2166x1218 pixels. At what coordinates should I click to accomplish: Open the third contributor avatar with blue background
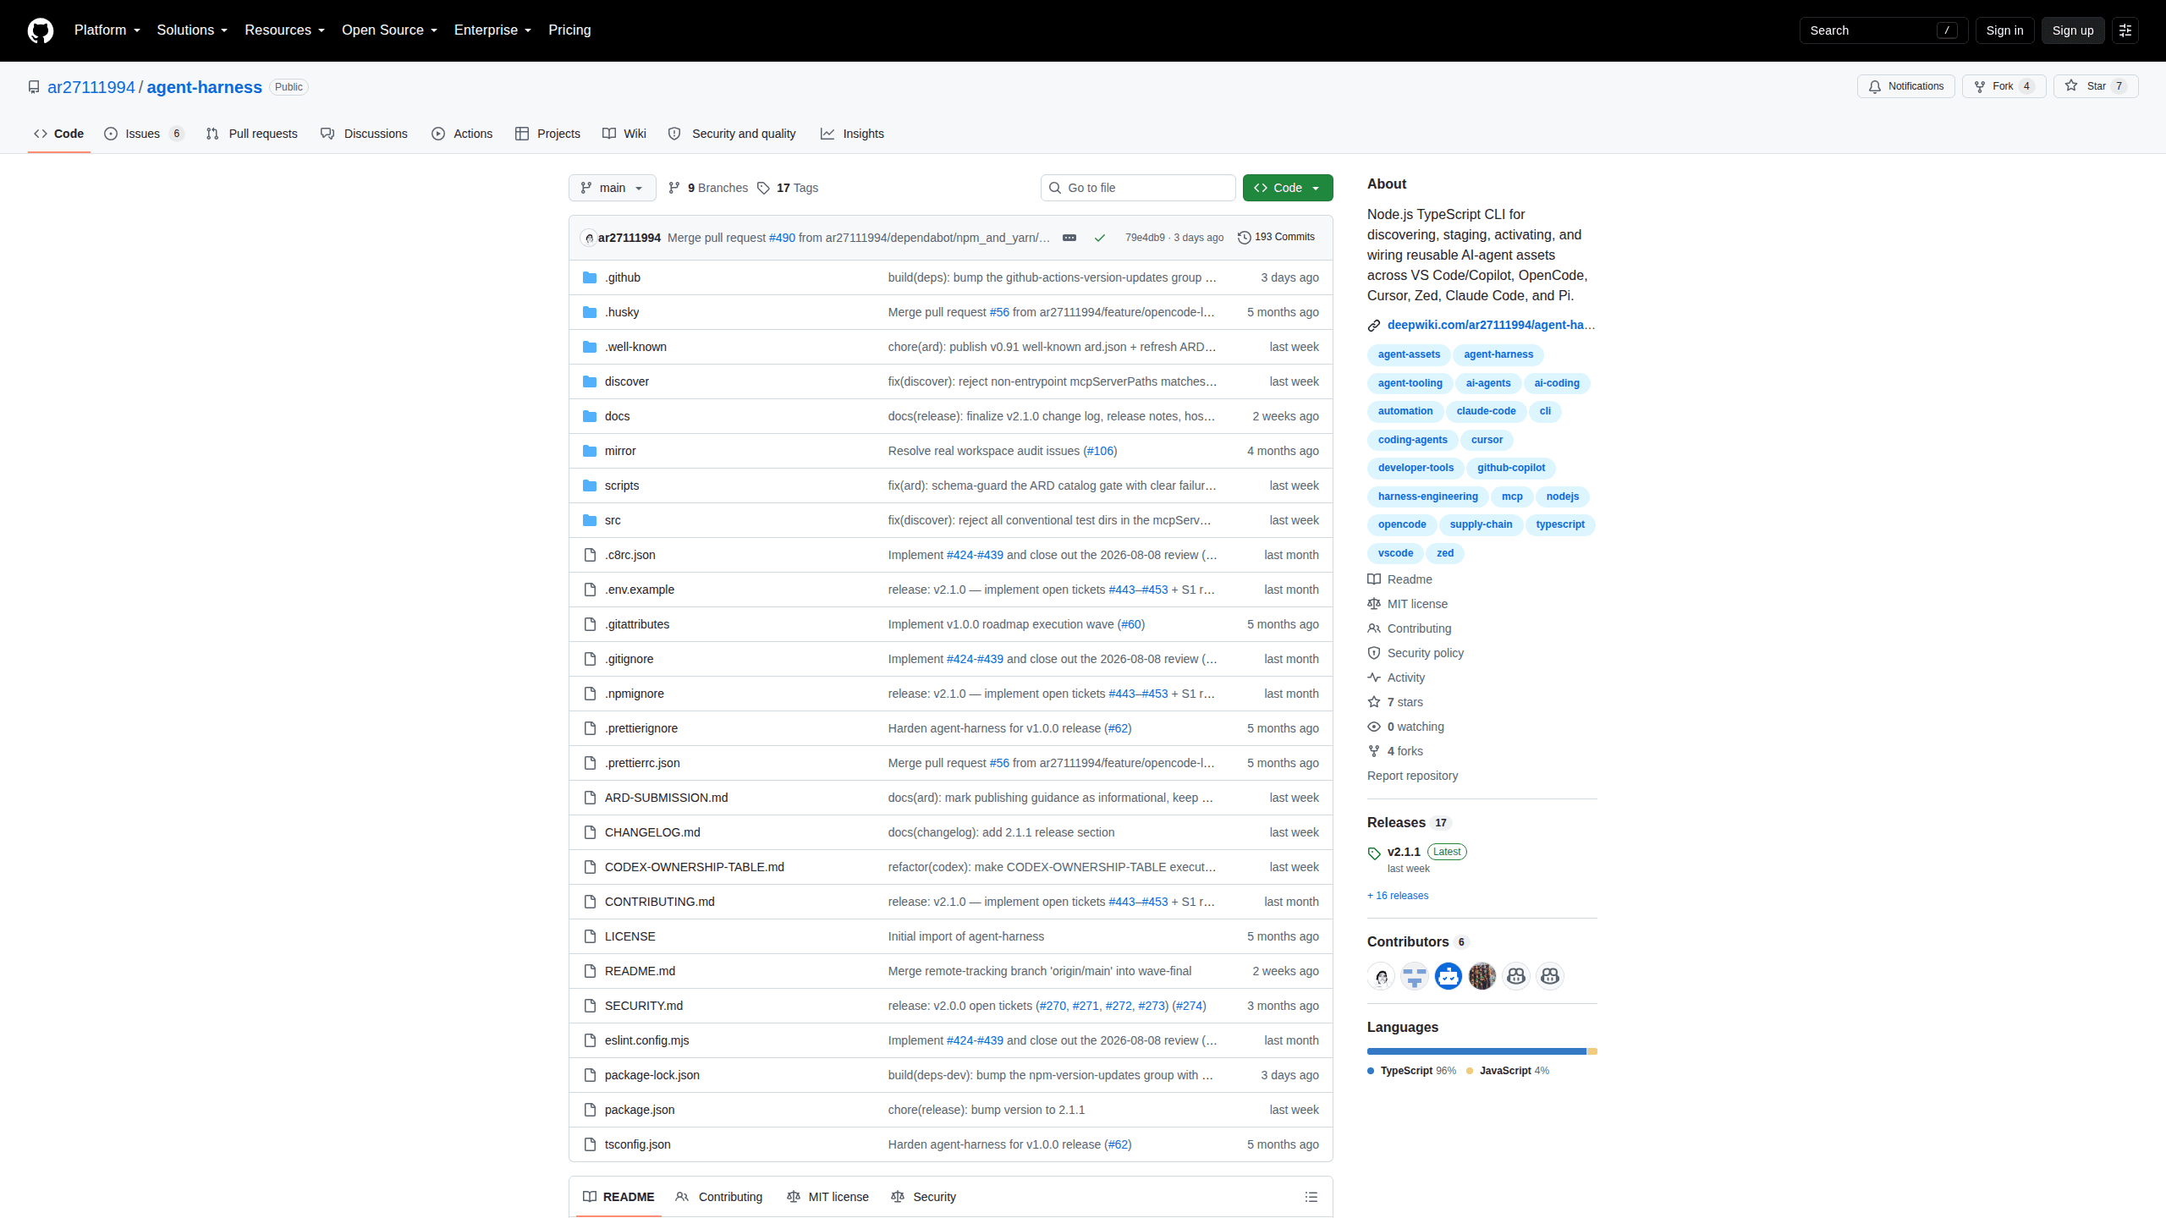[1449, 976]
